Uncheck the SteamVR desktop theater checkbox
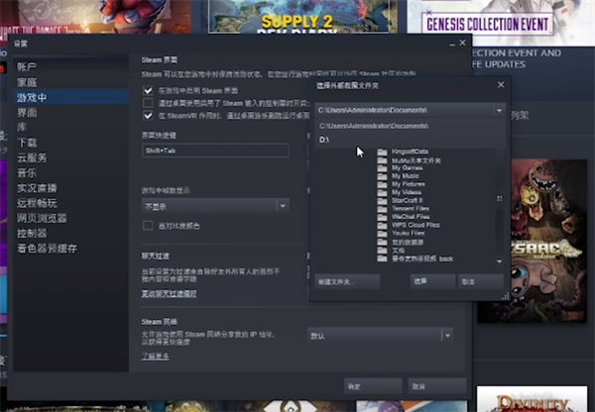This screenshot has width=595, height=412. tap(148, 116)
